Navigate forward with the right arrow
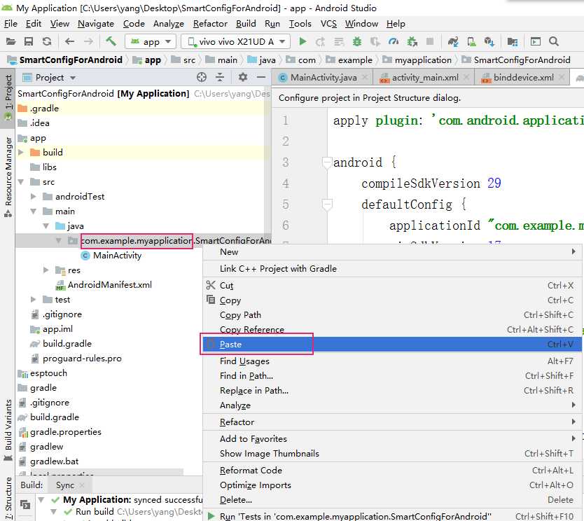 click(x=88, y=41)
